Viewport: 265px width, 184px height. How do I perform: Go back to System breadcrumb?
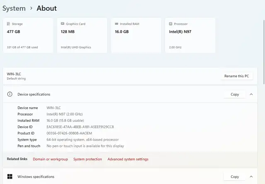coord(14,8)
